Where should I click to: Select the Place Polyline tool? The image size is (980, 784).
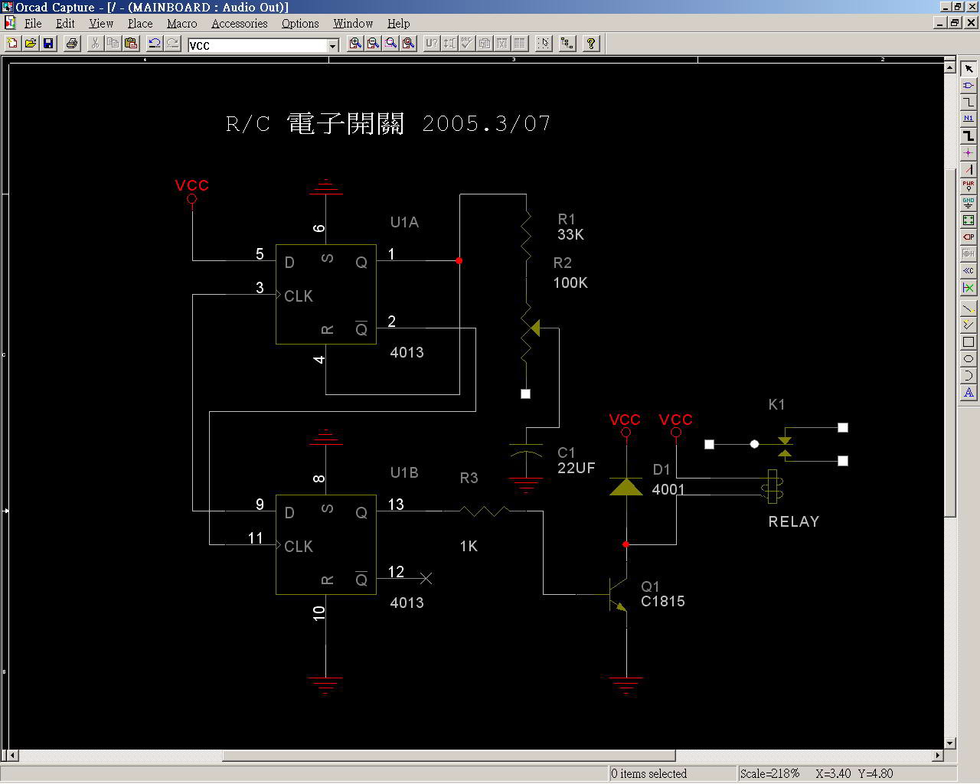point(969,325)
